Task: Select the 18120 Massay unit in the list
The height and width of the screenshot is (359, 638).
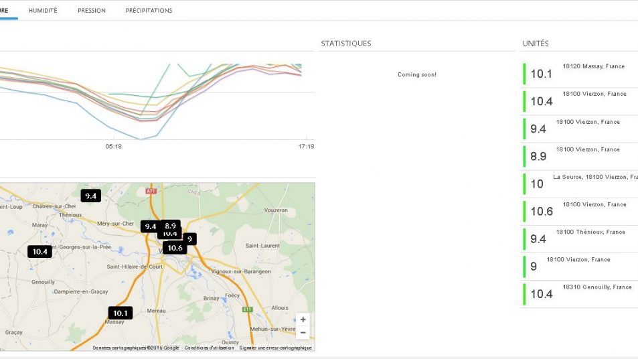Action: coord(580,73)
